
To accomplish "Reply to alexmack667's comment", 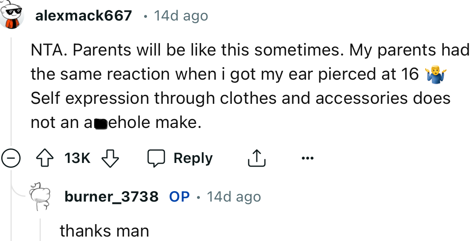I will click(193, 158).
